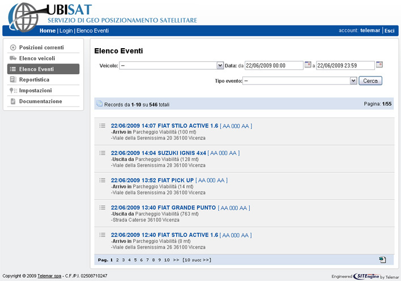Open the end date calendar picker

379,65
